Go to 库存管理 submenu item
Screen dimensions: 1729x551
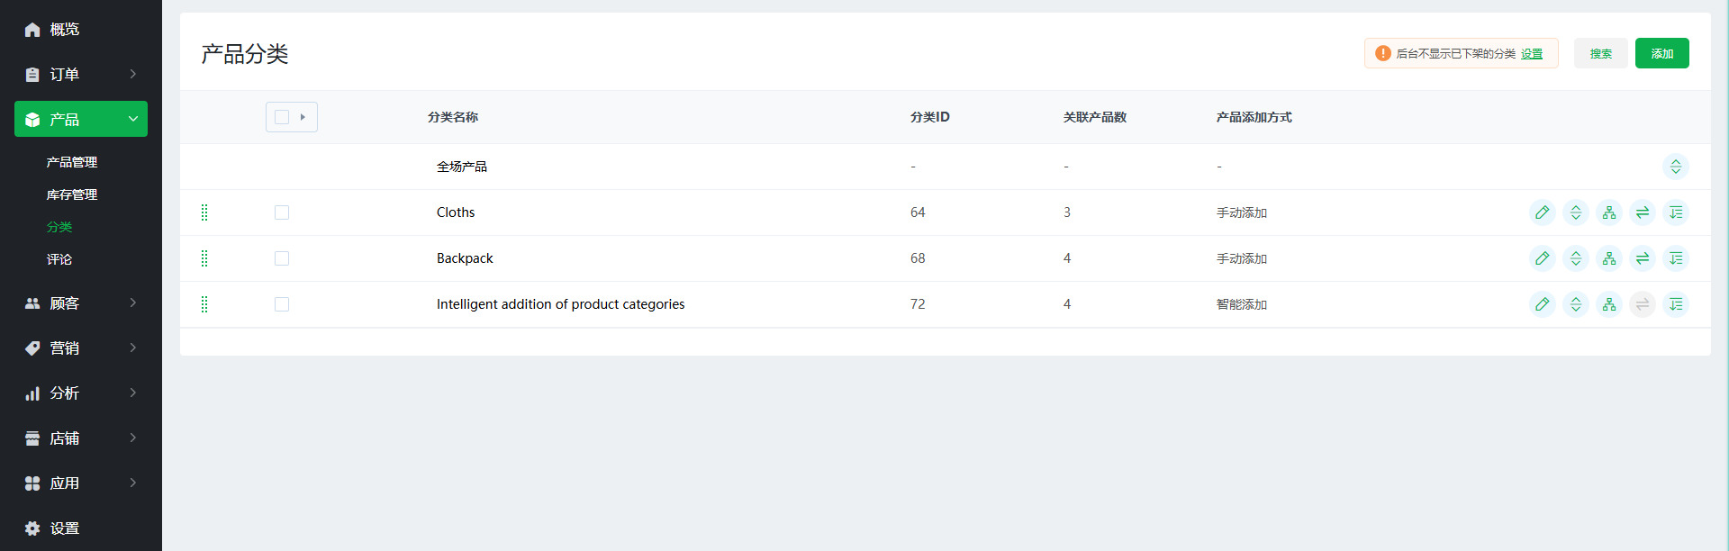click(72, 194)
